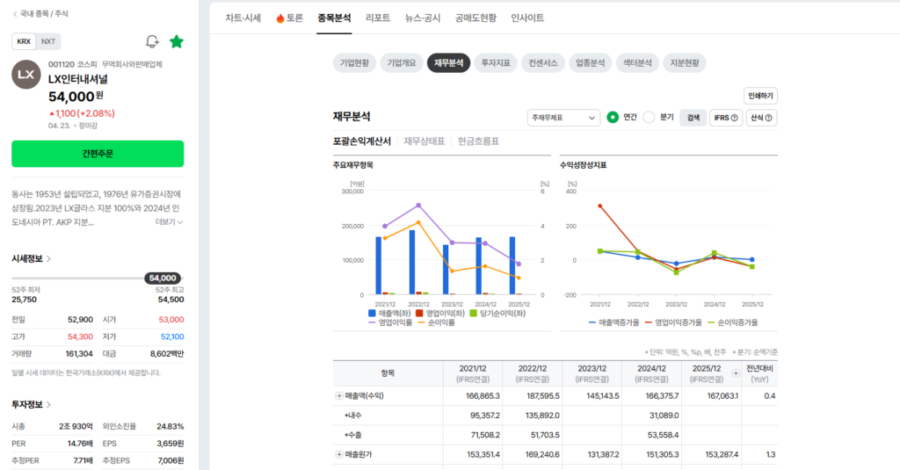Select the 기업개요 pill
The image size is (900, 470).
[x=401, y=63]
